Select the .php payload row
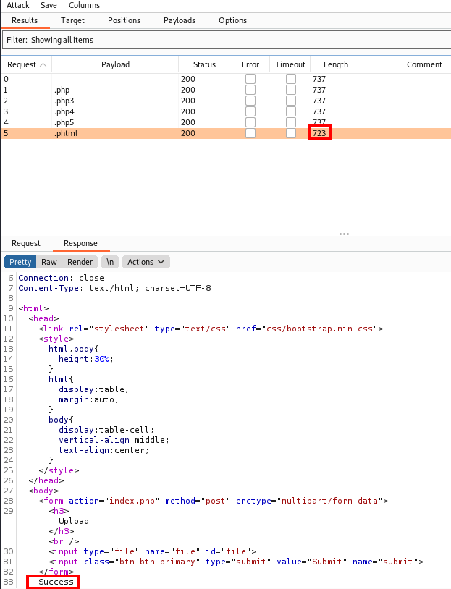 [x=227, y=90]
